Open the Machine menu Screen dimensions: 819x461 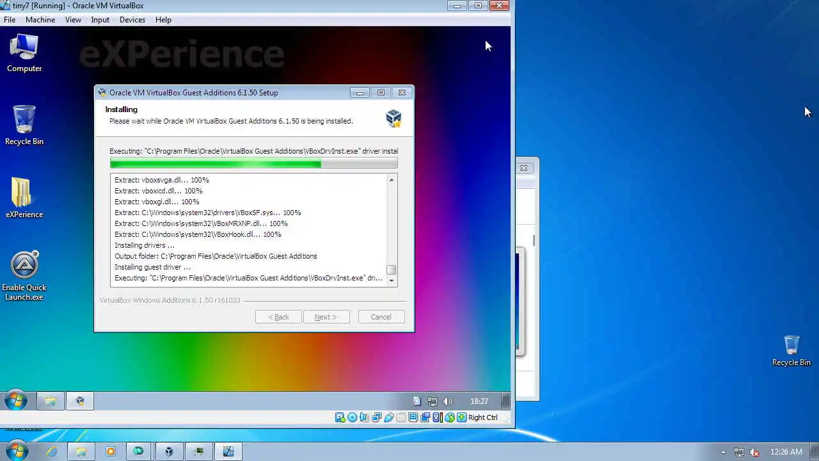40,20
